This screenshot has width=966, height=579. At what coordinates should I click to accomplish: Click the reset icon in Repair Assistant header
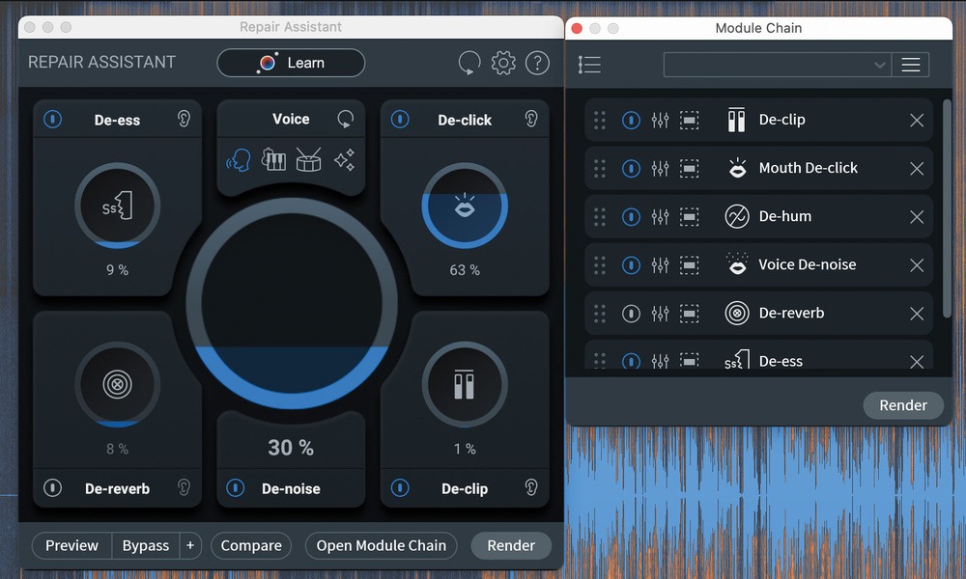point(469,63)
